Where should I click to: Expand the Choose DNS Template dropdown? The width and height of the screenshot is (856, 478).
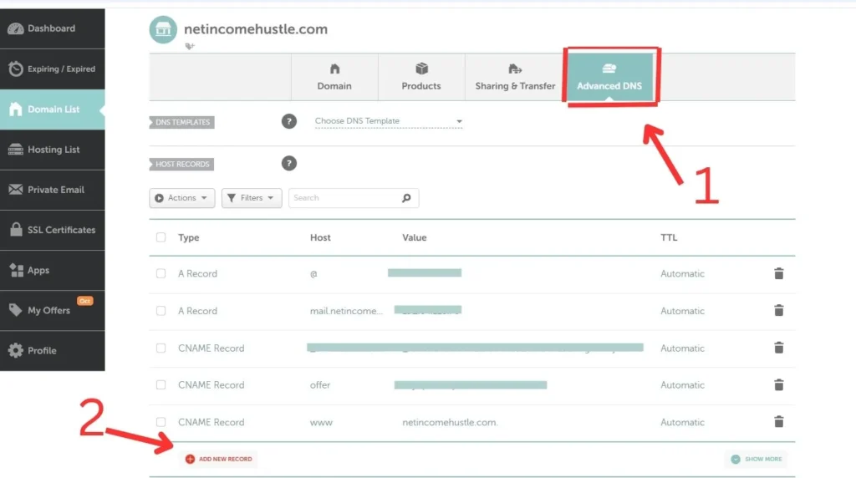click(x=389, y=121)
